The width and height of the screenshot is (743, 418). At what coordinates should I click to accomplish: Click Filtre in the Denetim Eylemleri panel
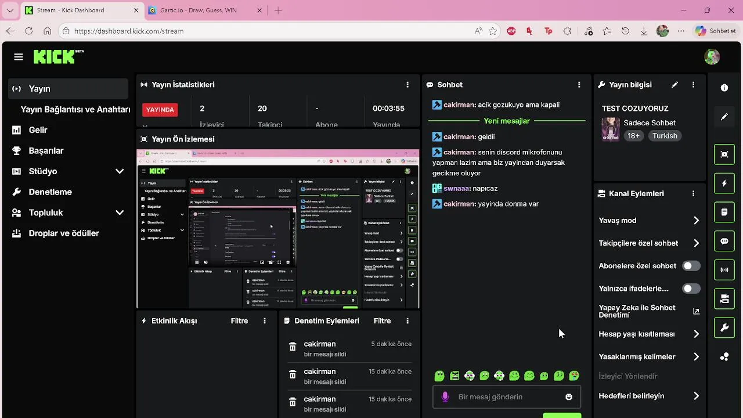point(382,321)
